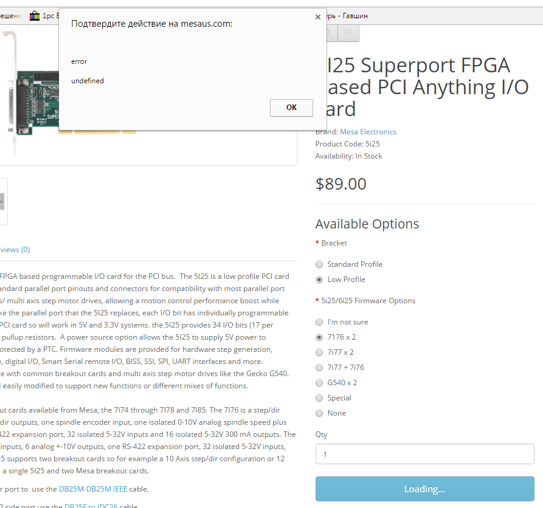Close the confirmation dialog with the X
The image size is (543, 508).
point(318,17)
